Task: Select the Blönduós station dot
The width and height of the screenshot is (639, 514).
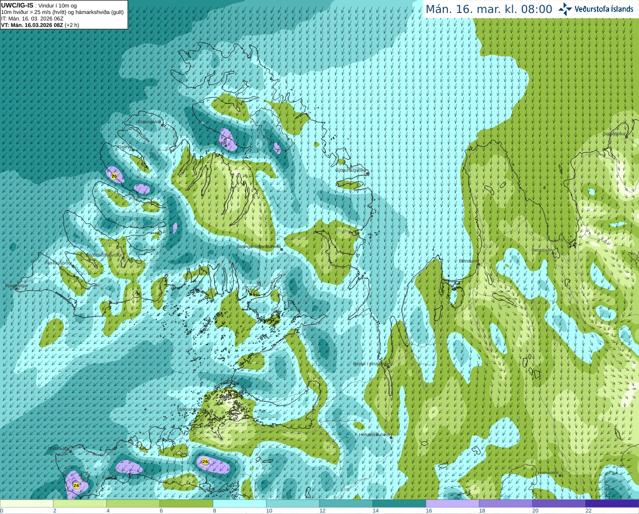Action: 478,264
